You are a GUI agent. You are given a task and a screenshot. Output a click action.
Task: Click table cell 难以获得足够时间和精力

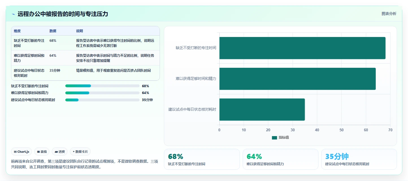(x=29, y=58)
